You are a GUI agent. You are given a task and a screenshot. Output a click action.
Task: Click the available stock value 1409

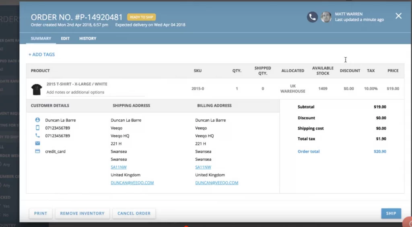(323, 88)
